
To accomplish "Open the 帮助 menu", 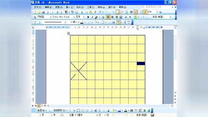I will 123,7.
